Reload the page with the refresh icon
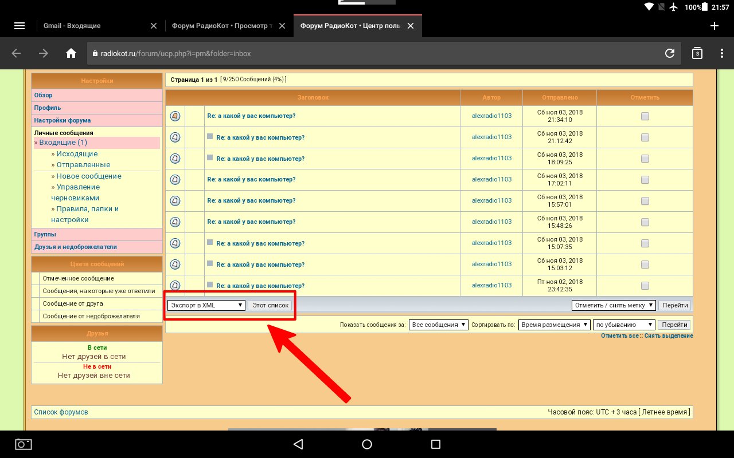The height and width of the screenshot is (458, 734). [x=670, y=53]
